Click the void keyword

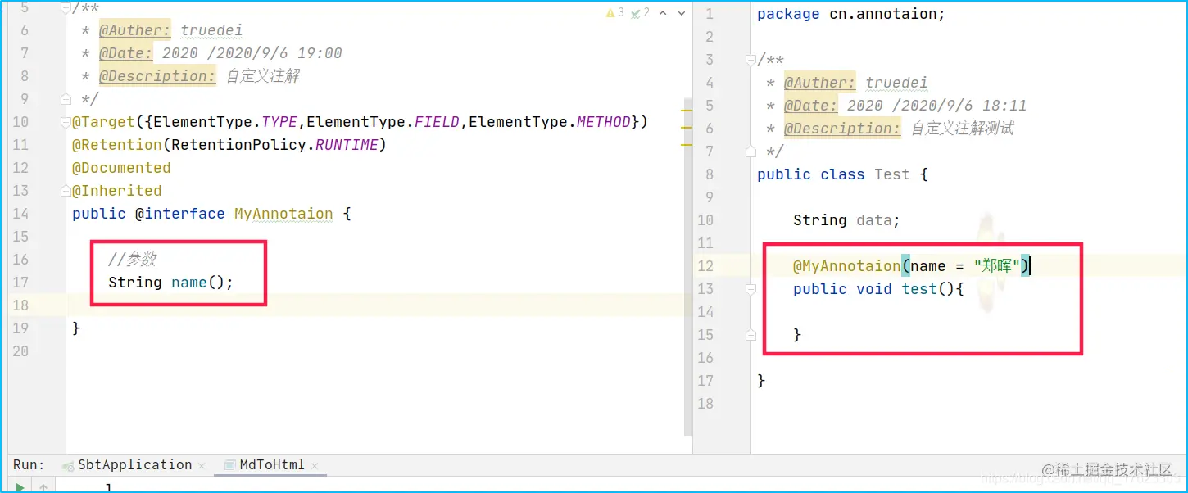pos(874,289)
